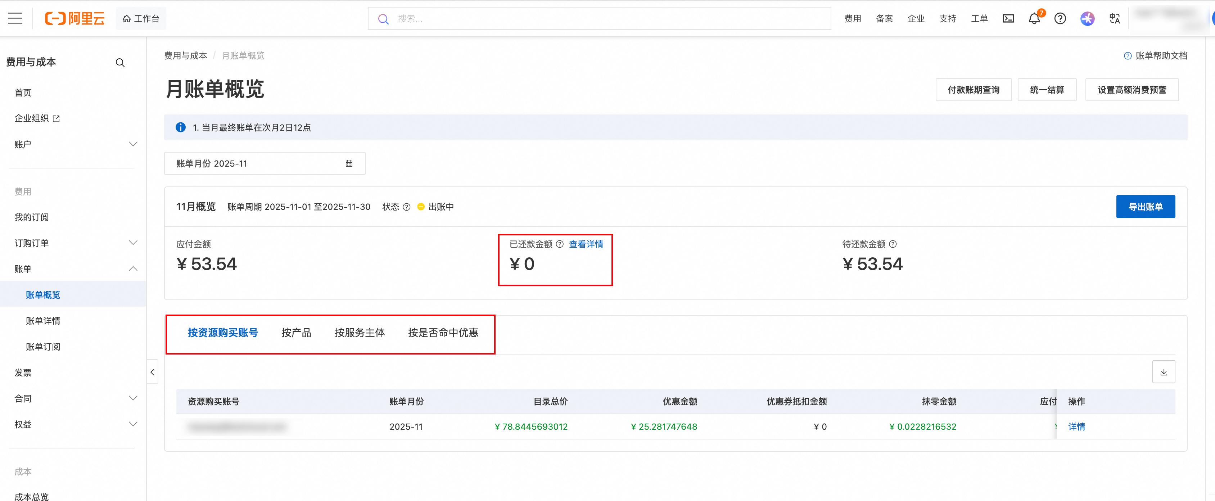Download the table with the download icon
This screenshot has height=501, width=1215.
[1164, 372]
